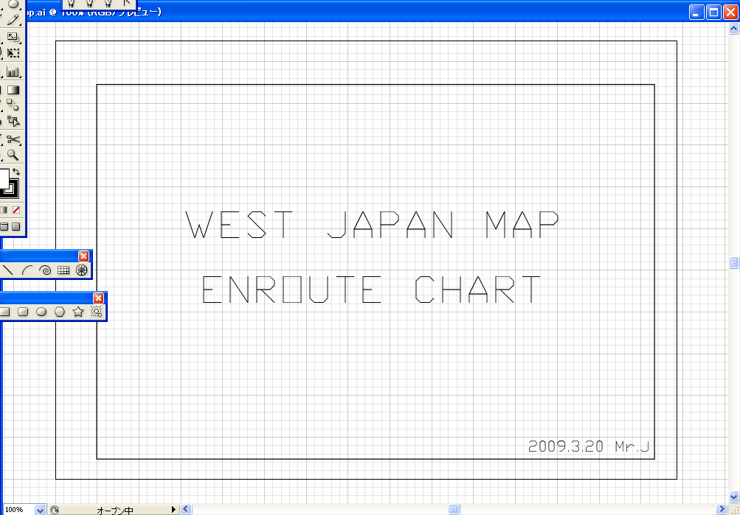Activate the white fill swatch
Image resolution: width=740 pixels, height=515 pixels.
[x=4, y=179]
